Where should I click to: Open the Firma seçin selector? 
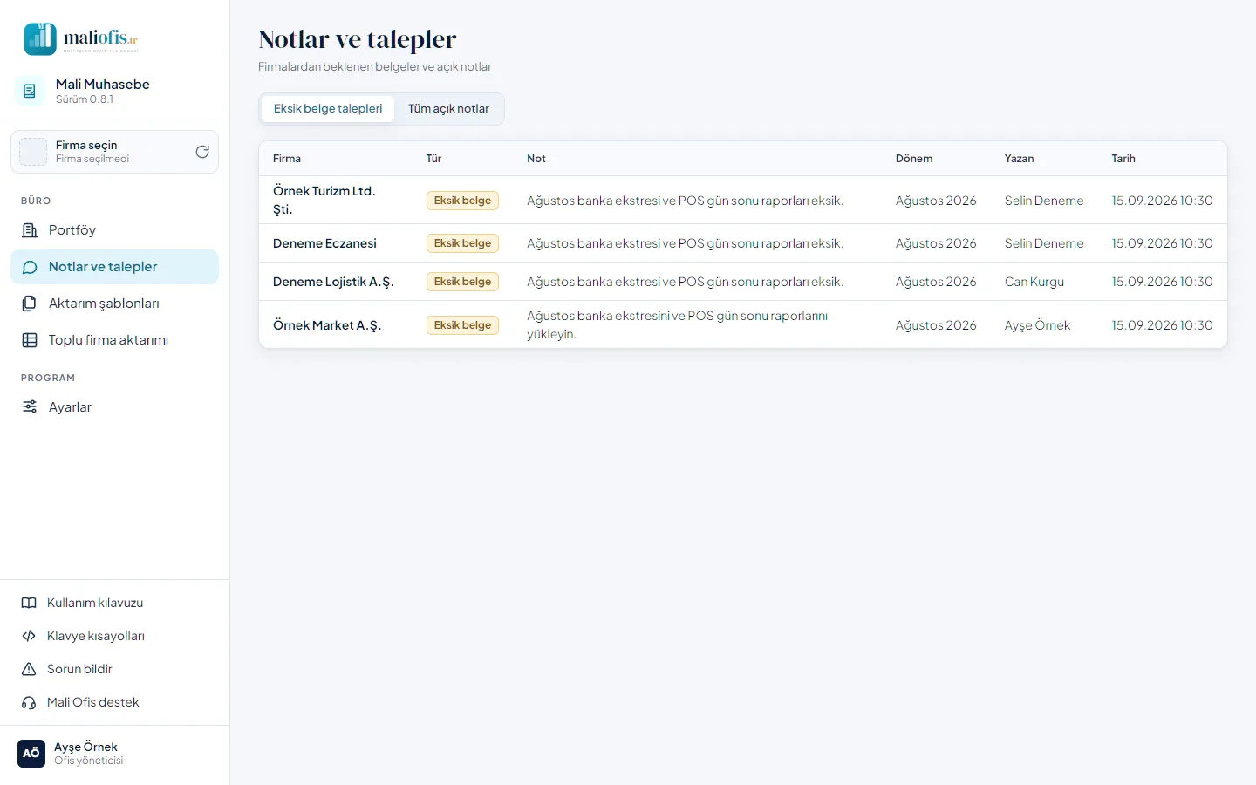(114, 152)
